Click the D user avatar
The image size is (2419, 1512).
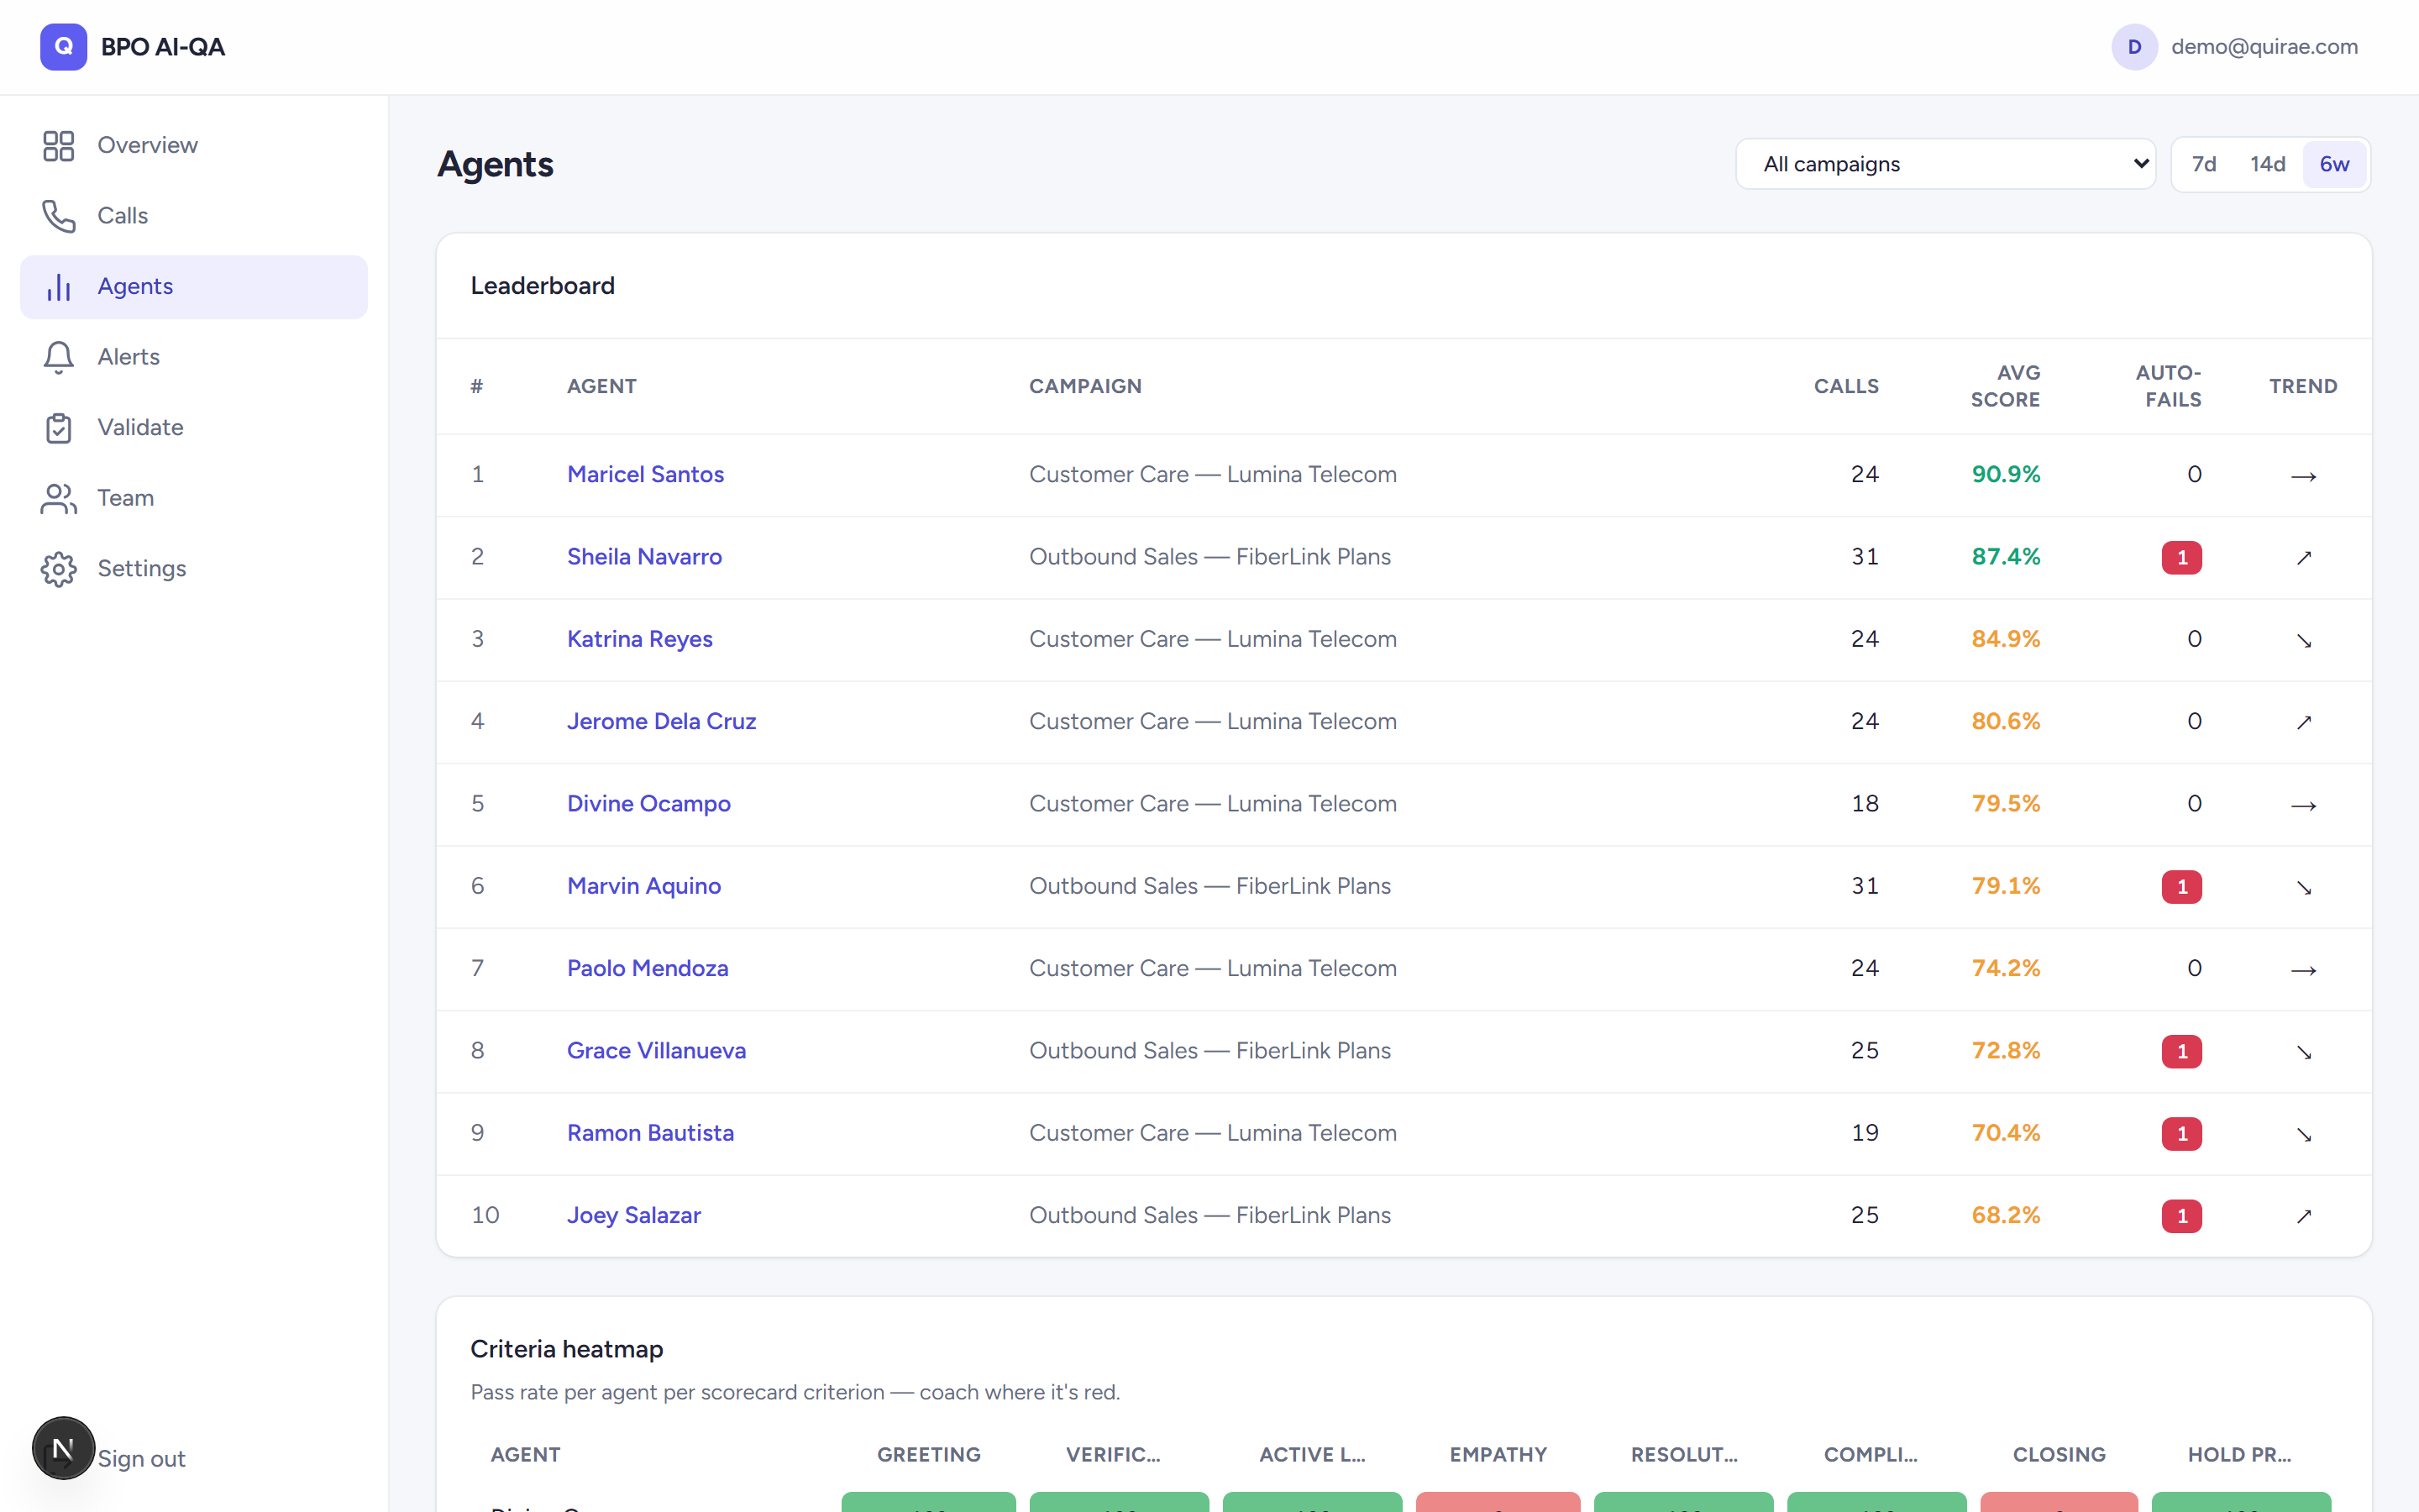[x=2134, y=47]
